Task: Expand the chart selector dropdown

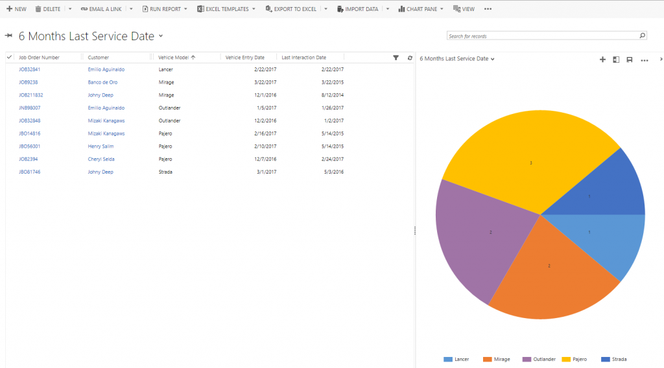Action: [493, 59]
